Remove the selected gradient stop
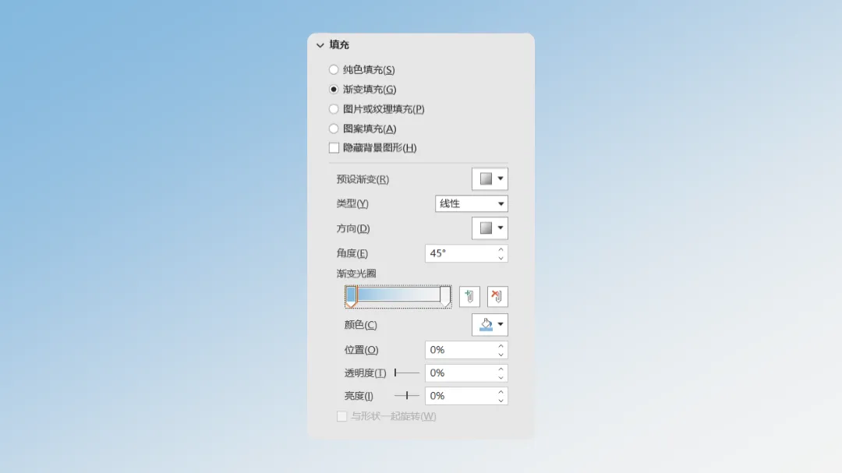Viewport: 842px width, 473px height. tap(497, 296)
